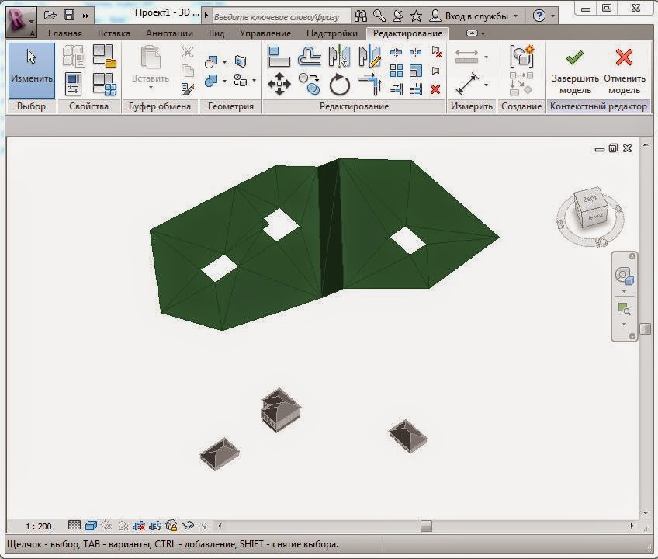Click the Вставить (Paste) button
This screenshot has width=658, height=559.
151,64
